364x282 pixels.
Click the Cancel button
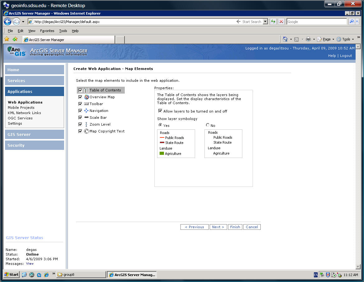[252, 227]
